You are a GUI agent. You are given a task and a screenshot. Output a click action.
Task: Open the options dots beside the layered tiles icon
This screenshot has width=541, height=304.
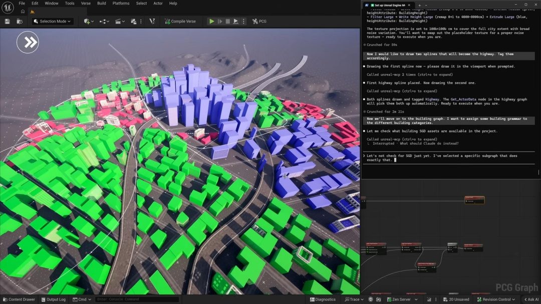pos(141,21)
